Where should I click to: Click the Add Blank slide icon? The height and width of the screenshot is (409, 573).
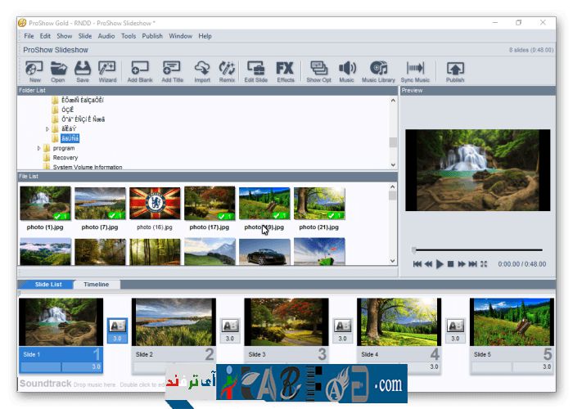pyautogui.click(x=140, y=70)
